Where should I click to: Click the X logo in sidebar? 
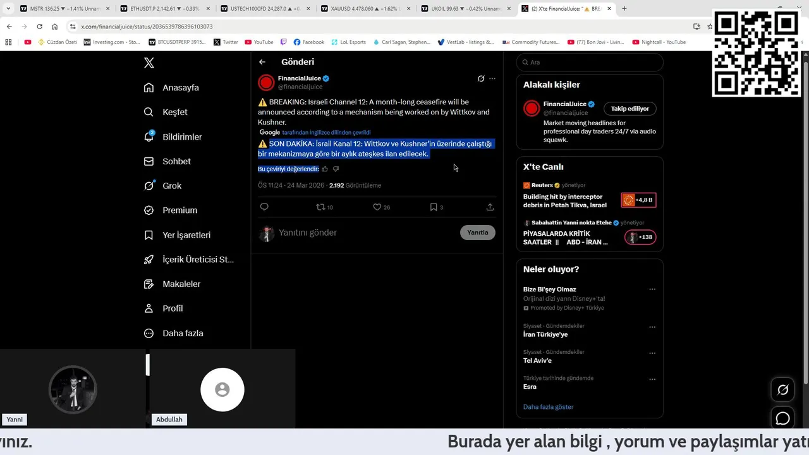(x=149, y=63)
